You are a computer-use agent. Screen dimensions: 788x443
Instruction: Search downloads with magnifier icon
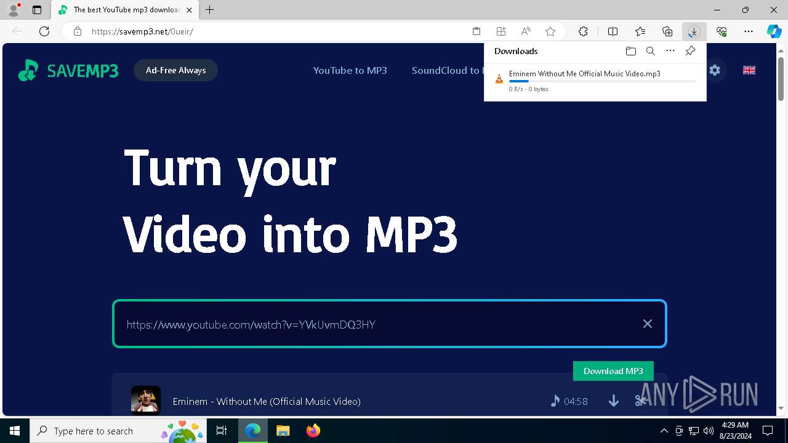[650, 51]
